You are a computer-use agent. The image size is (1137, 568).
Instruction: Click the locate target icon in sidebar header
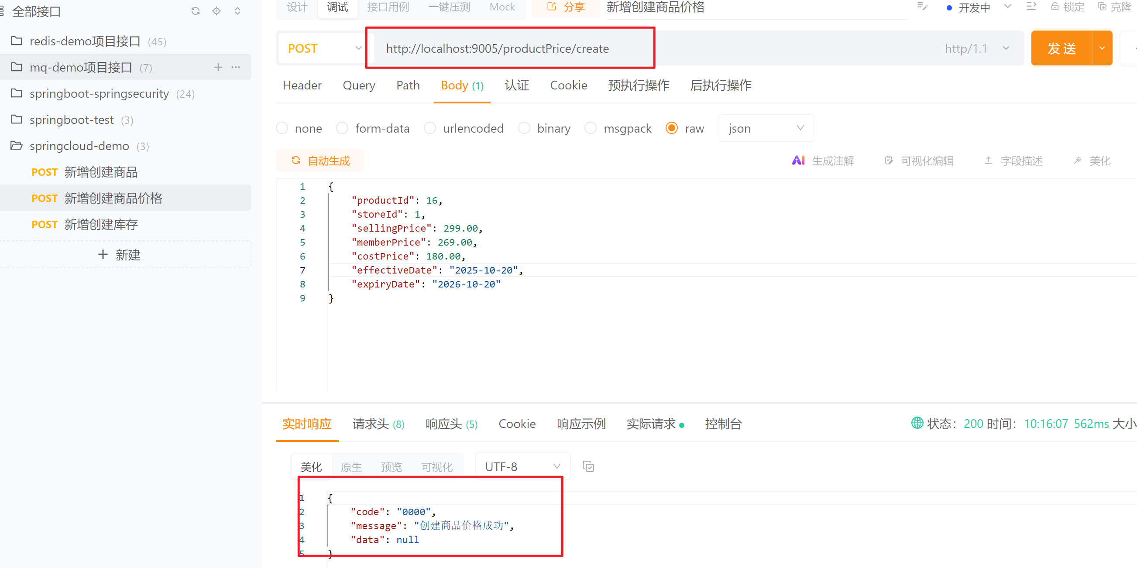pyautogui.click(x=216, y=11)
